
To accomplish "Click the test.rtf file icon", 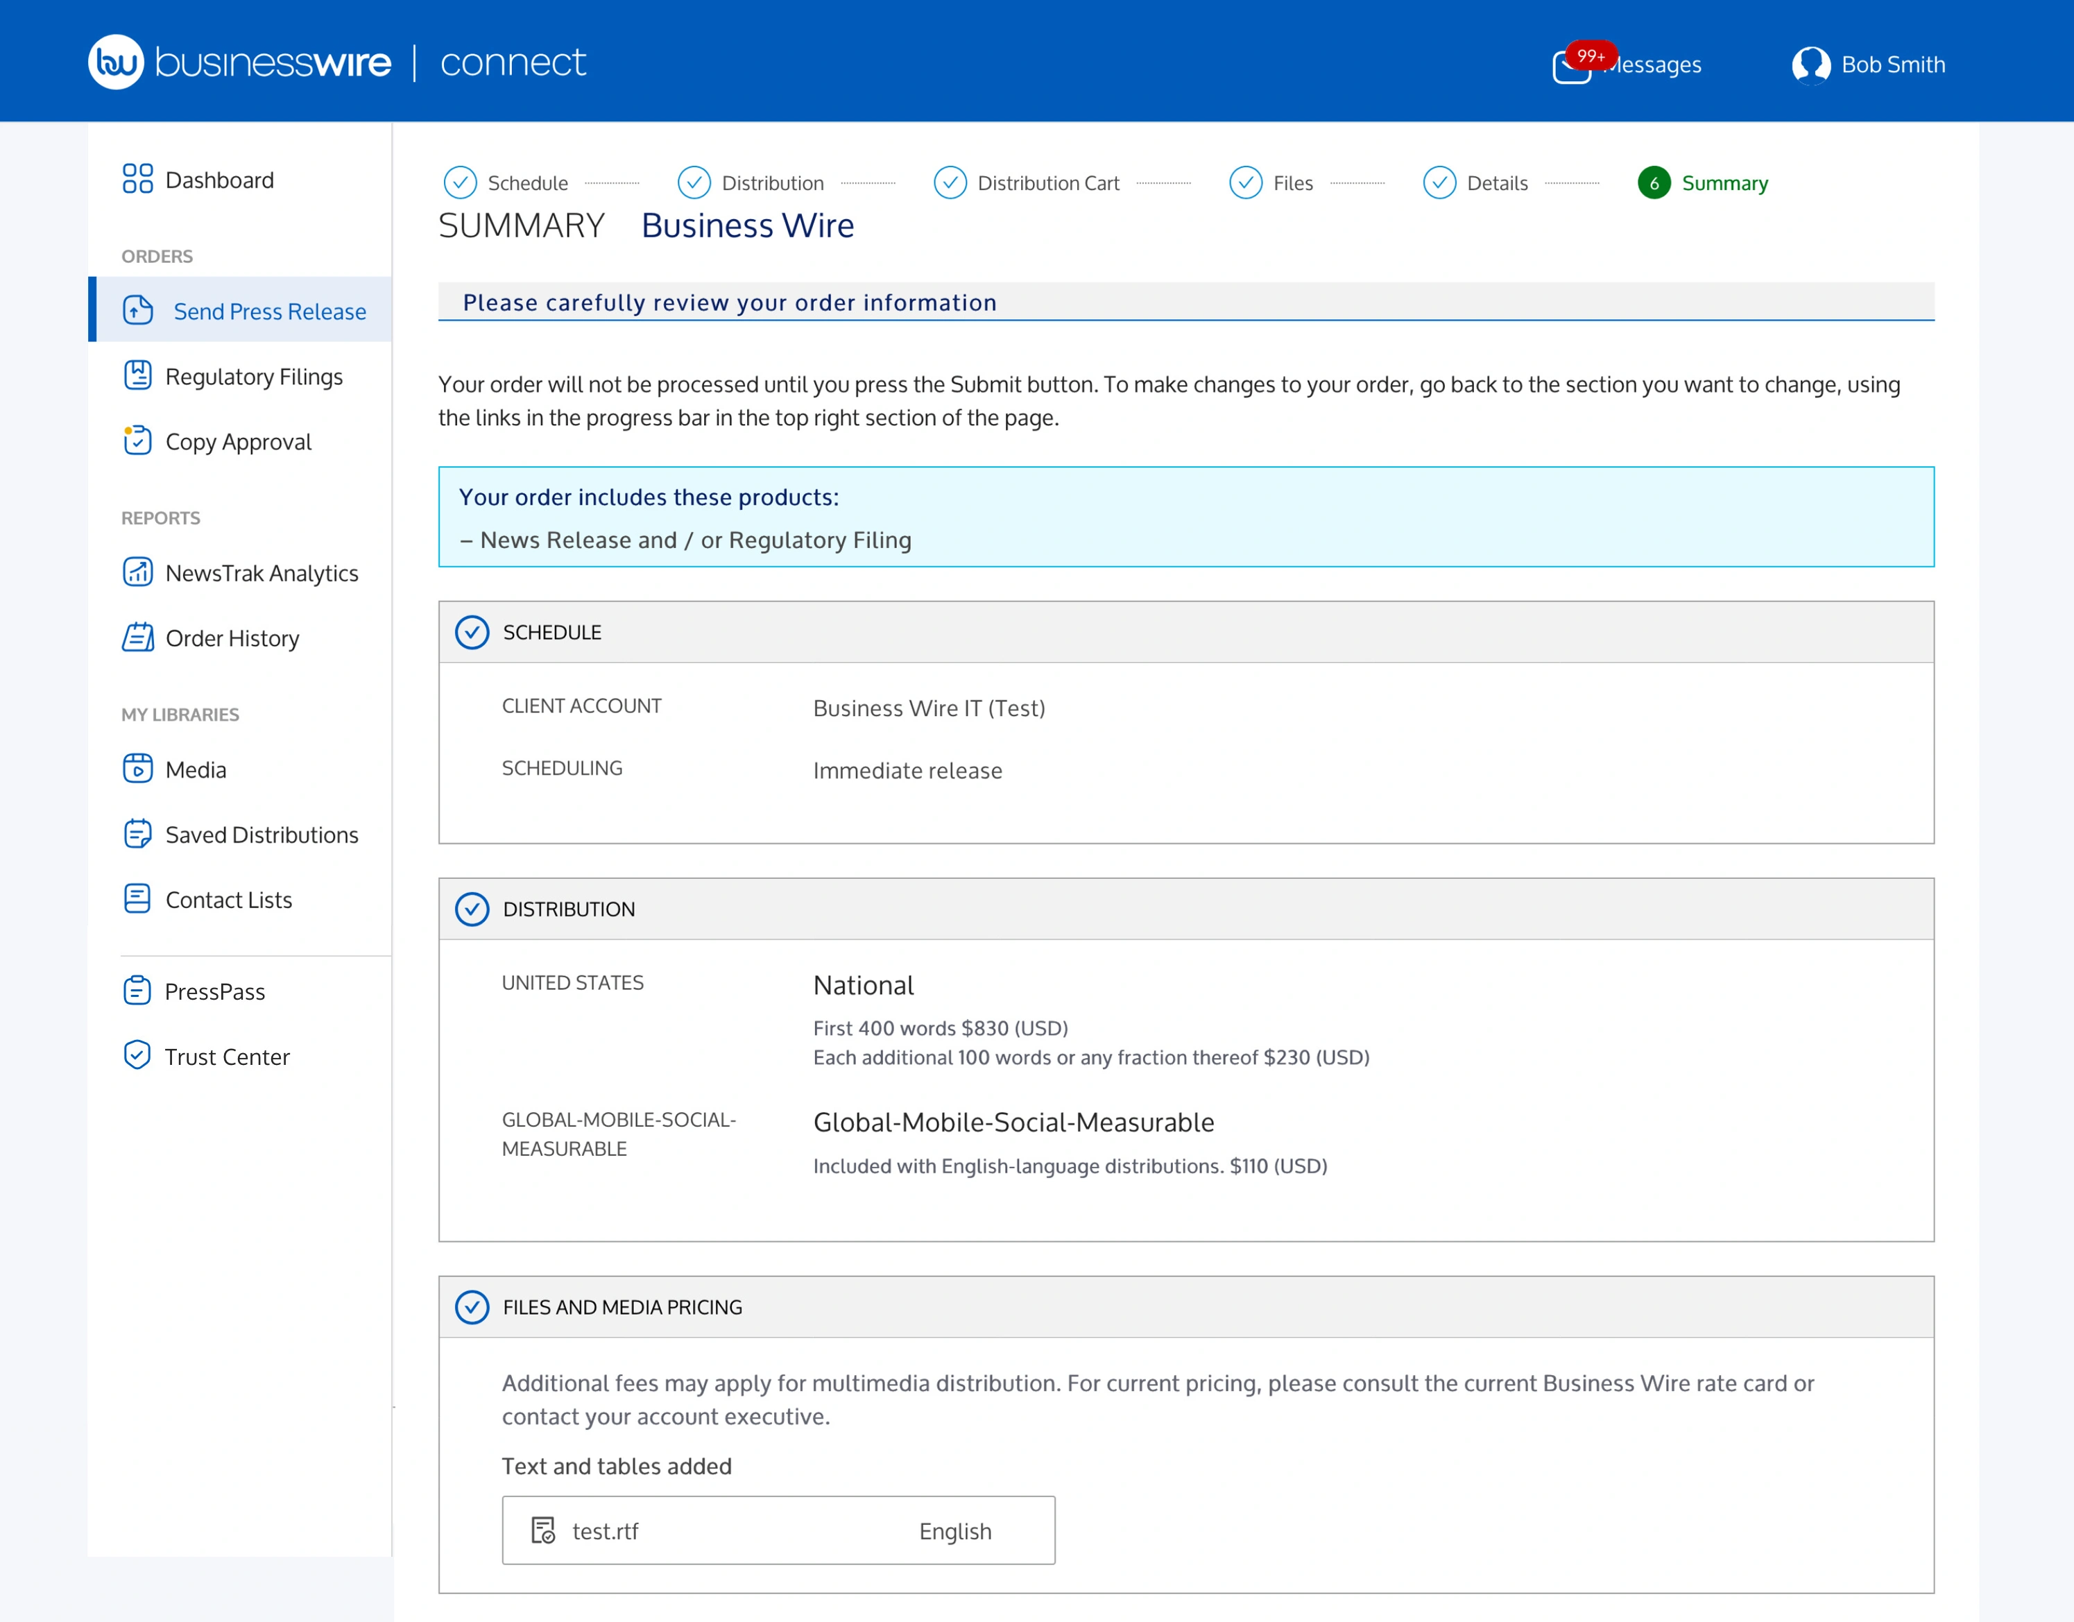I will point(543,1531).
